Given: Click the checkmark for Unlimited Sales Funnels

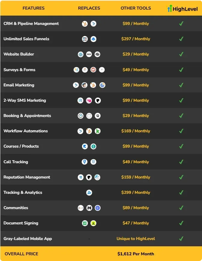Looking at the screenshot, I should (181, 39).
